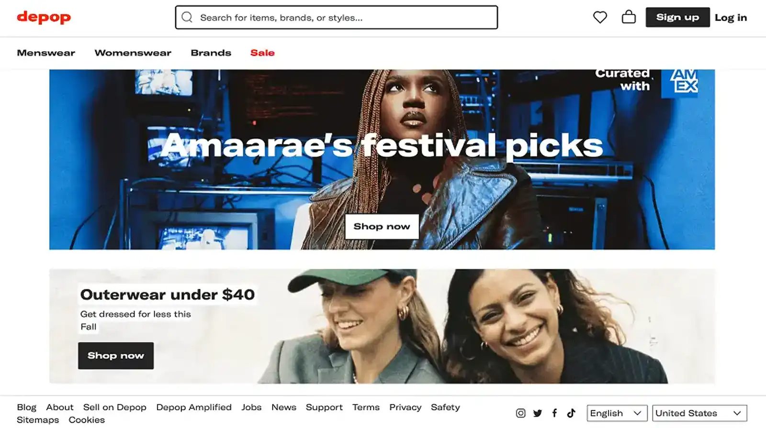766x428 pixels.
Task: Open Depop's TikTok icon
Action: click(571, 413)
